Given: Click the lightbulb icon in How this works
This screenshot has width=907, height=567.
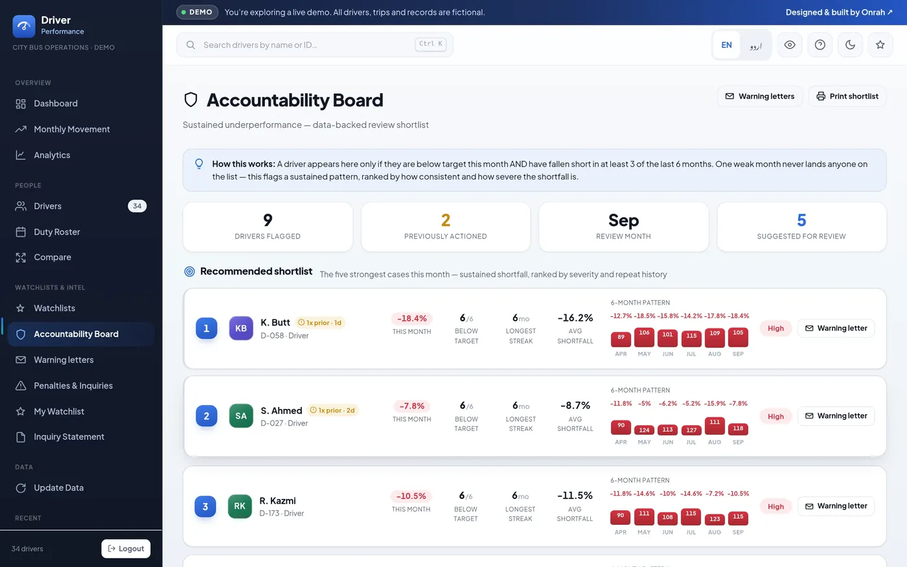Looking at the screenshot, I should click(199, 164).
